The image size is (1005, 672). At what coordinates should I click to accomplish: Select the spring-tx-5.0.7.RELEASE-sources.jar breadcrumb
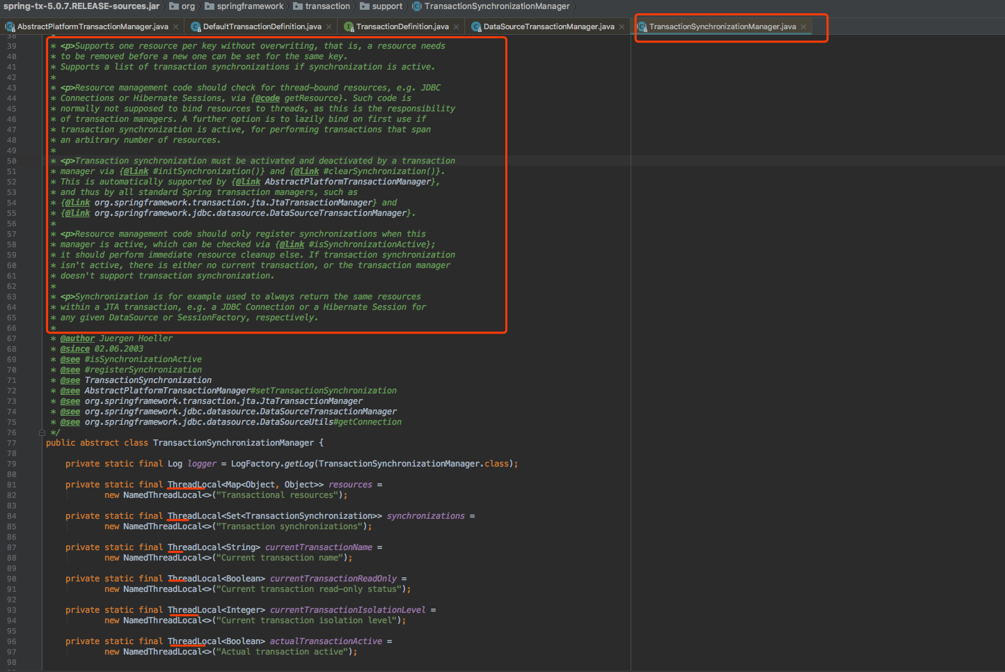click(x=81, y=6)
